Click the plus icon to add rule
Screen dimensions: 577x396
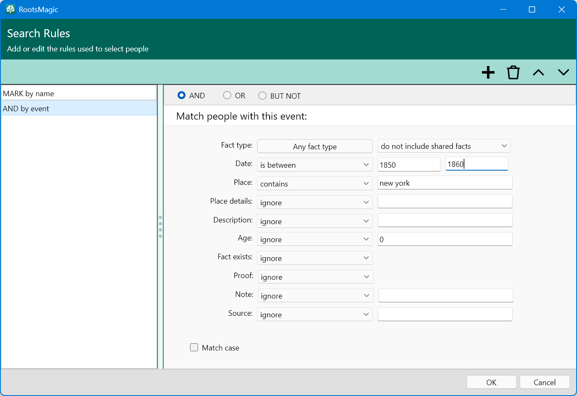pos(488,72)
